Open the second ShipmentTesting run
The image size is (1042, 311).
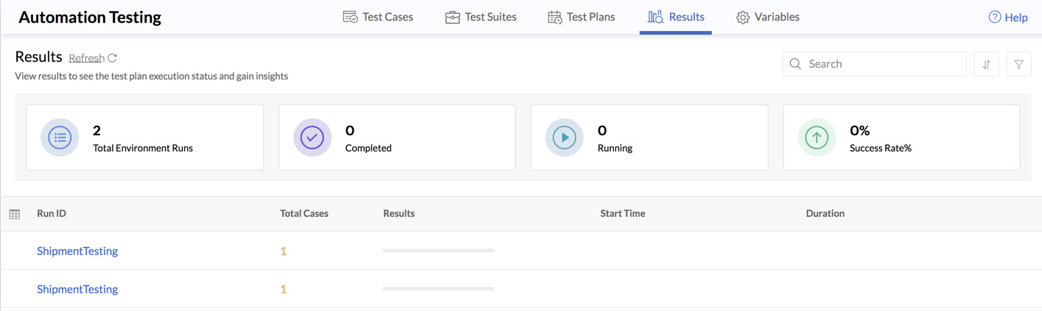[77, 289]
